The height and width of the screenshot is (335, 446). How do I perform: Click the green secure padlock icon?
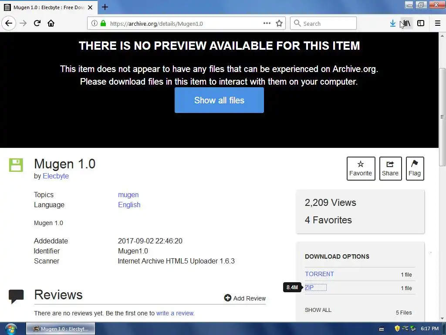(x=103, y=24)
